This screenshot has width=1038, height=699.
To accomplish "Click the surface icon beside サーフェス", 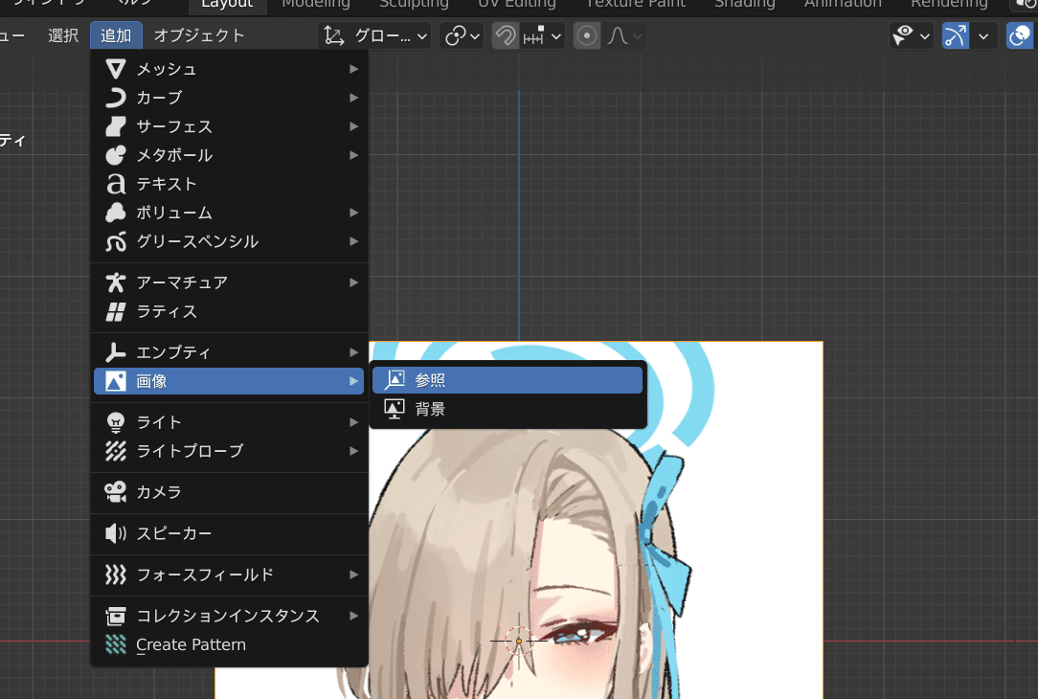I will pos(116,126).
